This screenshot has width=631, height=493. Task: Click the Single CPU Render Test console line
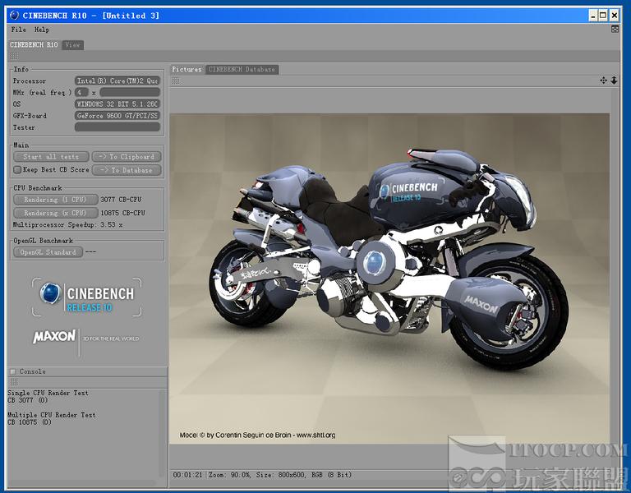[48, 393]
